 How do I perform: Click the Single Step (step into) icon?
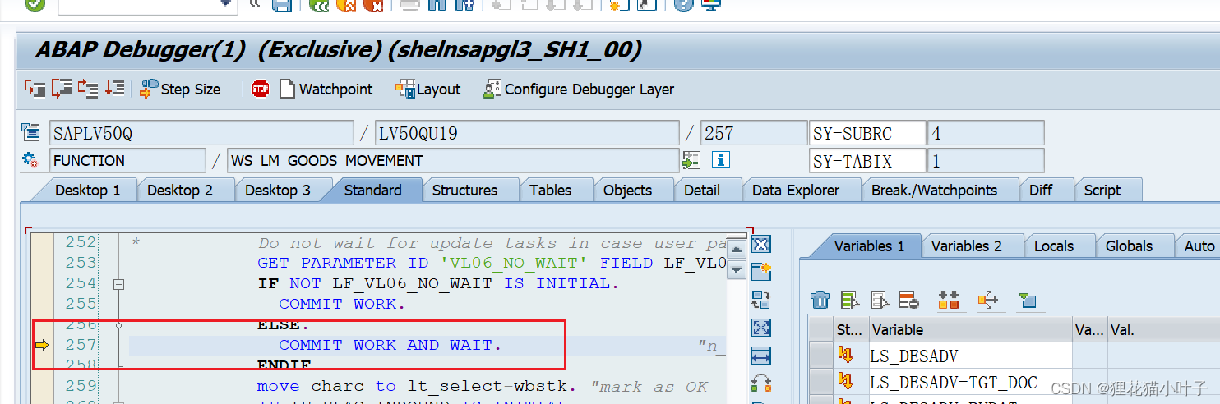[x=35, y=88]
